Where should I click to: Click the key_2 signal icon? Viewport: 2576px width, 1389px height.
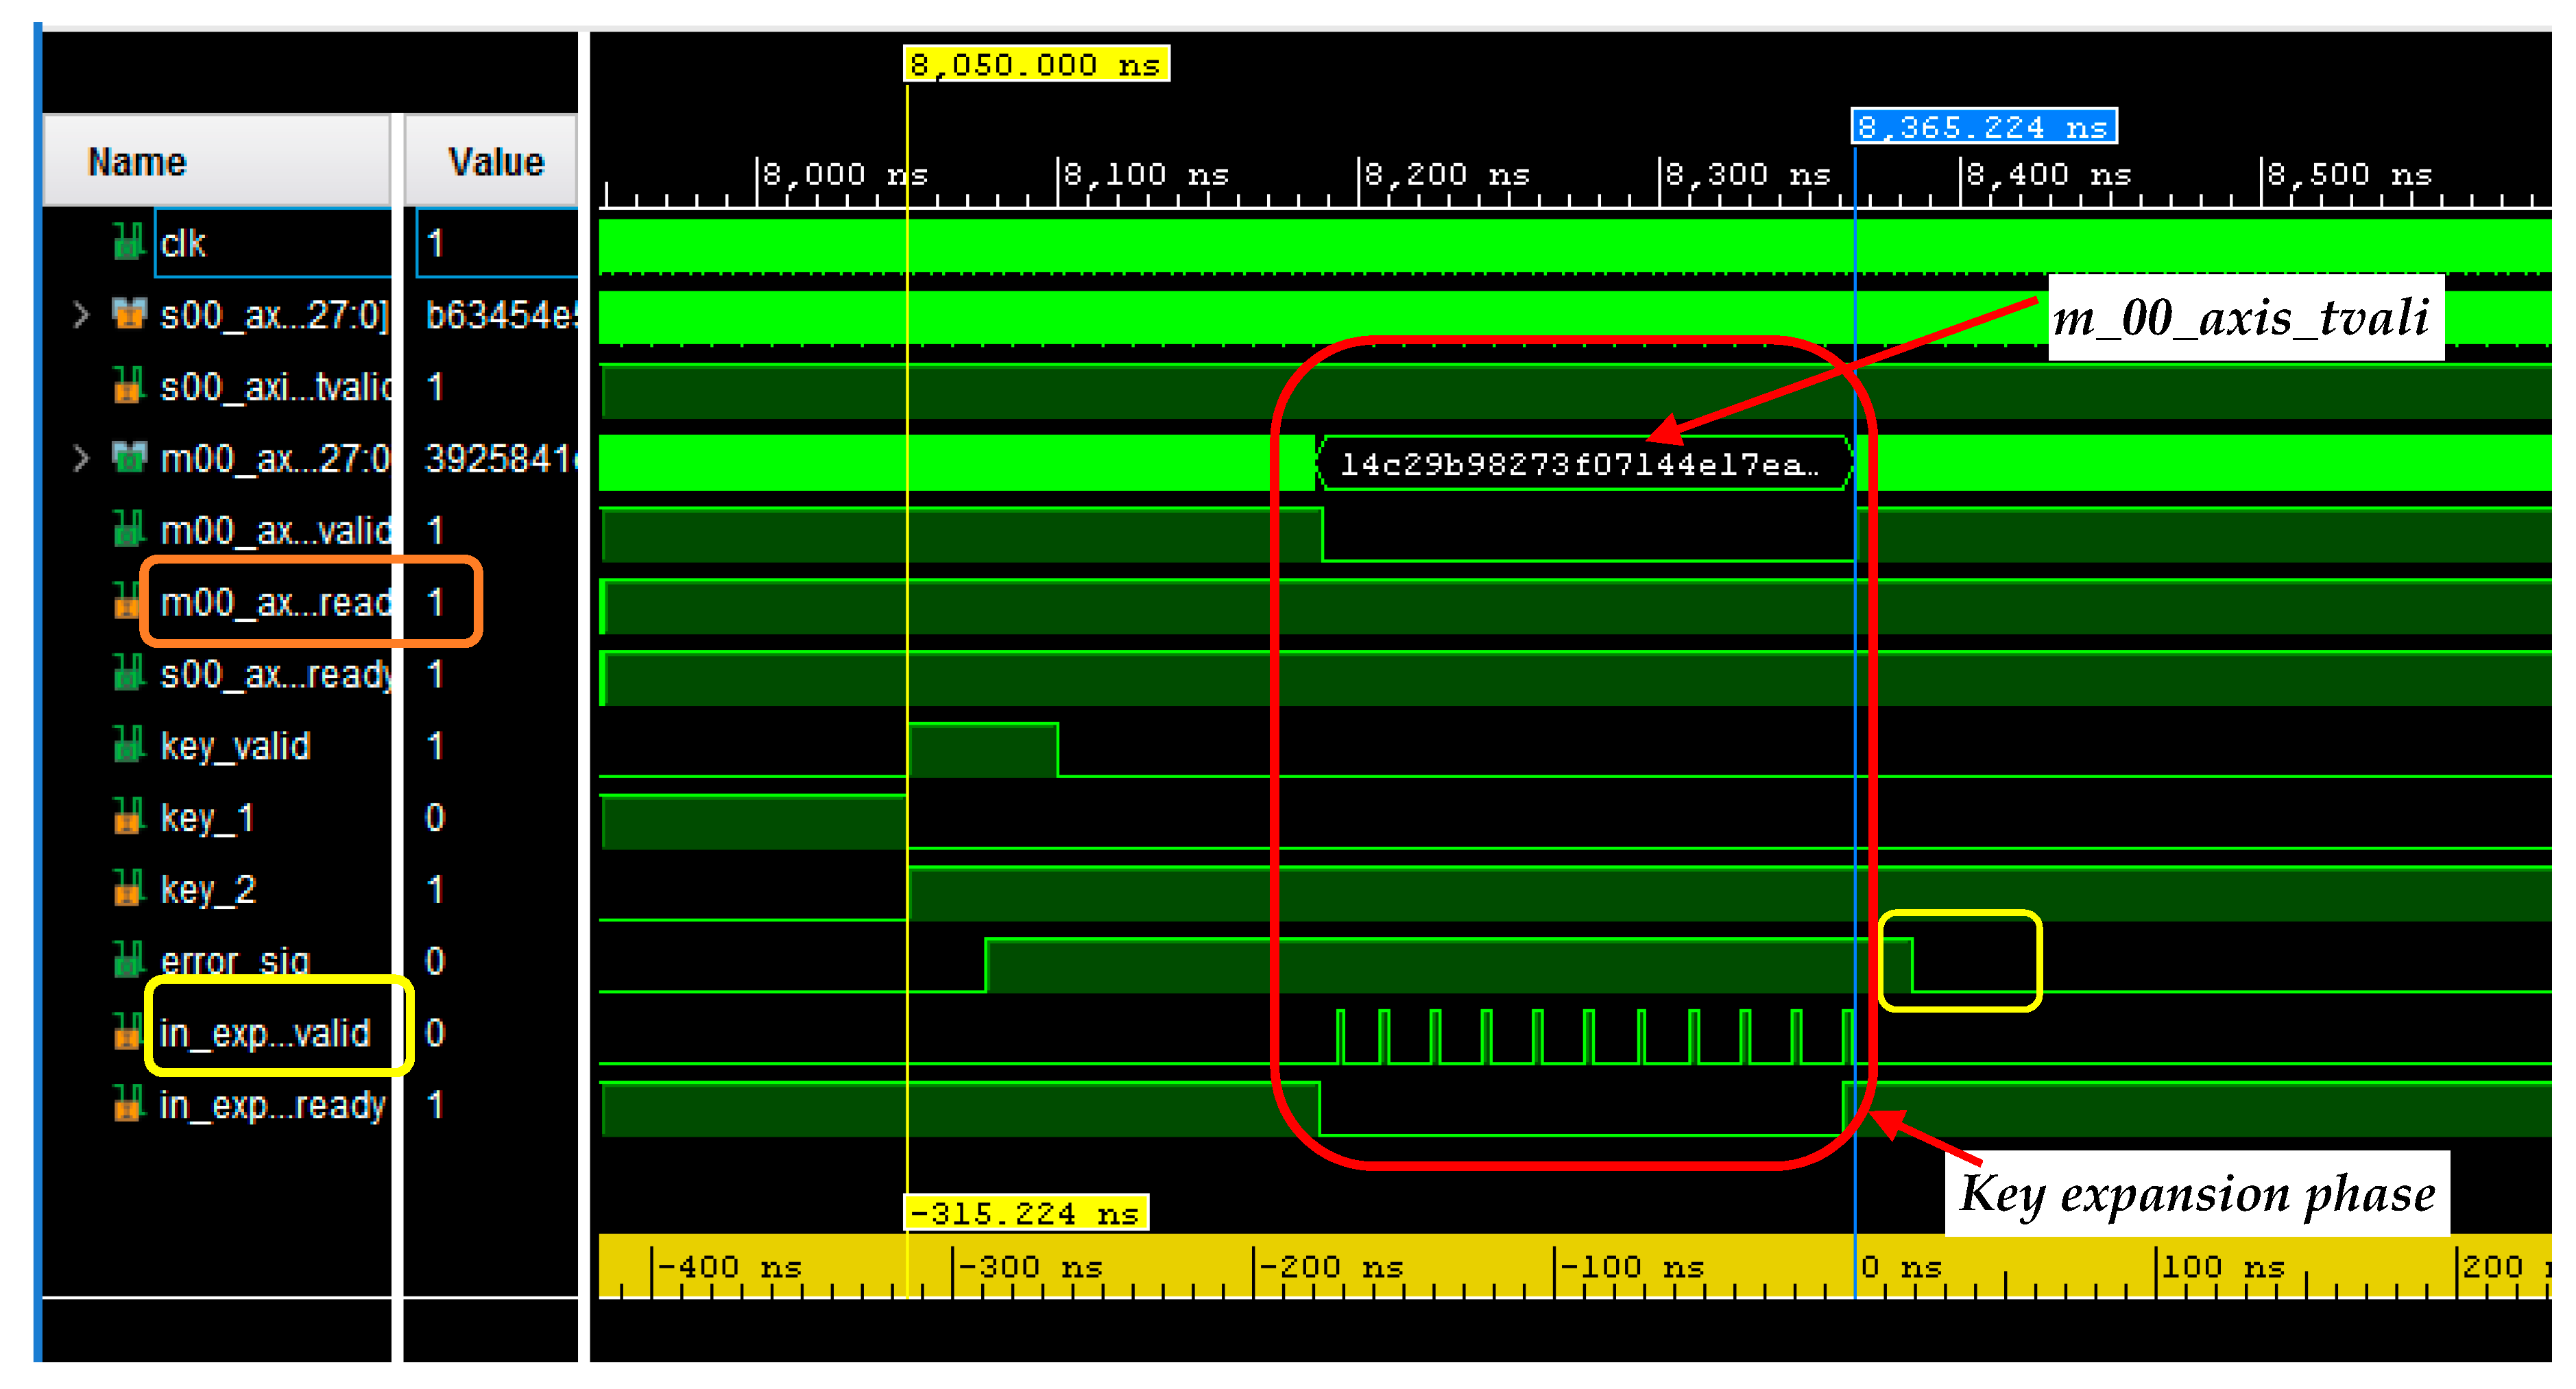pyautogui.click(x=128, y=889)
